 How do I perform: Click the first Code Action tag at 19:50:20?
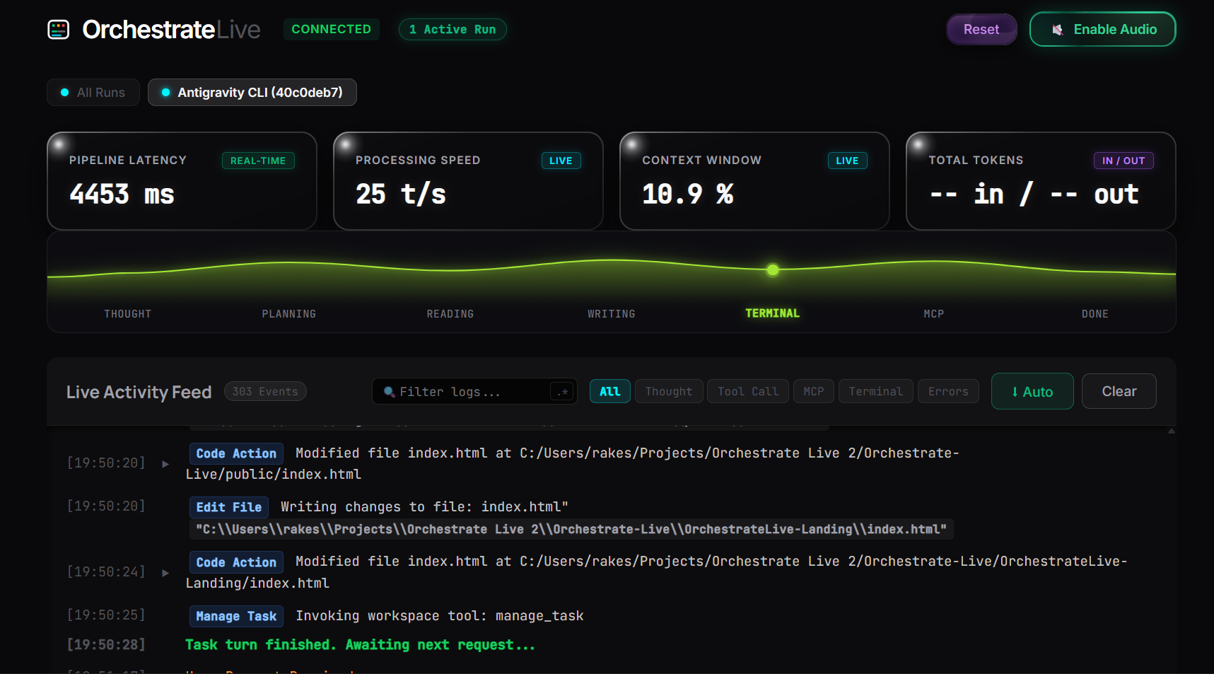coord(236,453)
